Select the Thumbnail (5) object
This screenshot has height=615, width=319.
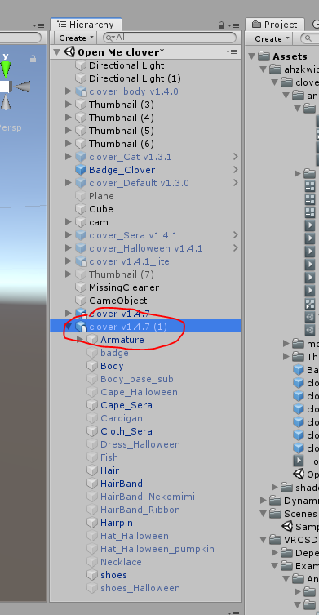click(x=122, y=131)
